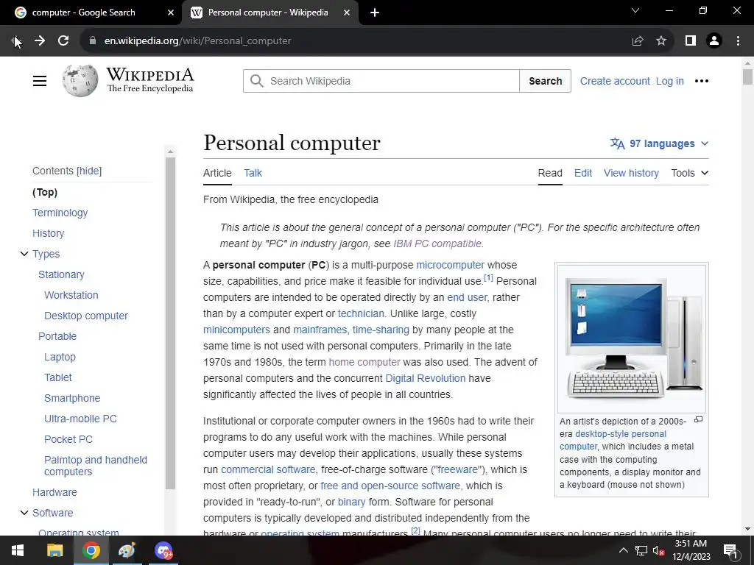Click the padlock site info icon
Viewport: 754px width, 565px height.
point(93,41)
